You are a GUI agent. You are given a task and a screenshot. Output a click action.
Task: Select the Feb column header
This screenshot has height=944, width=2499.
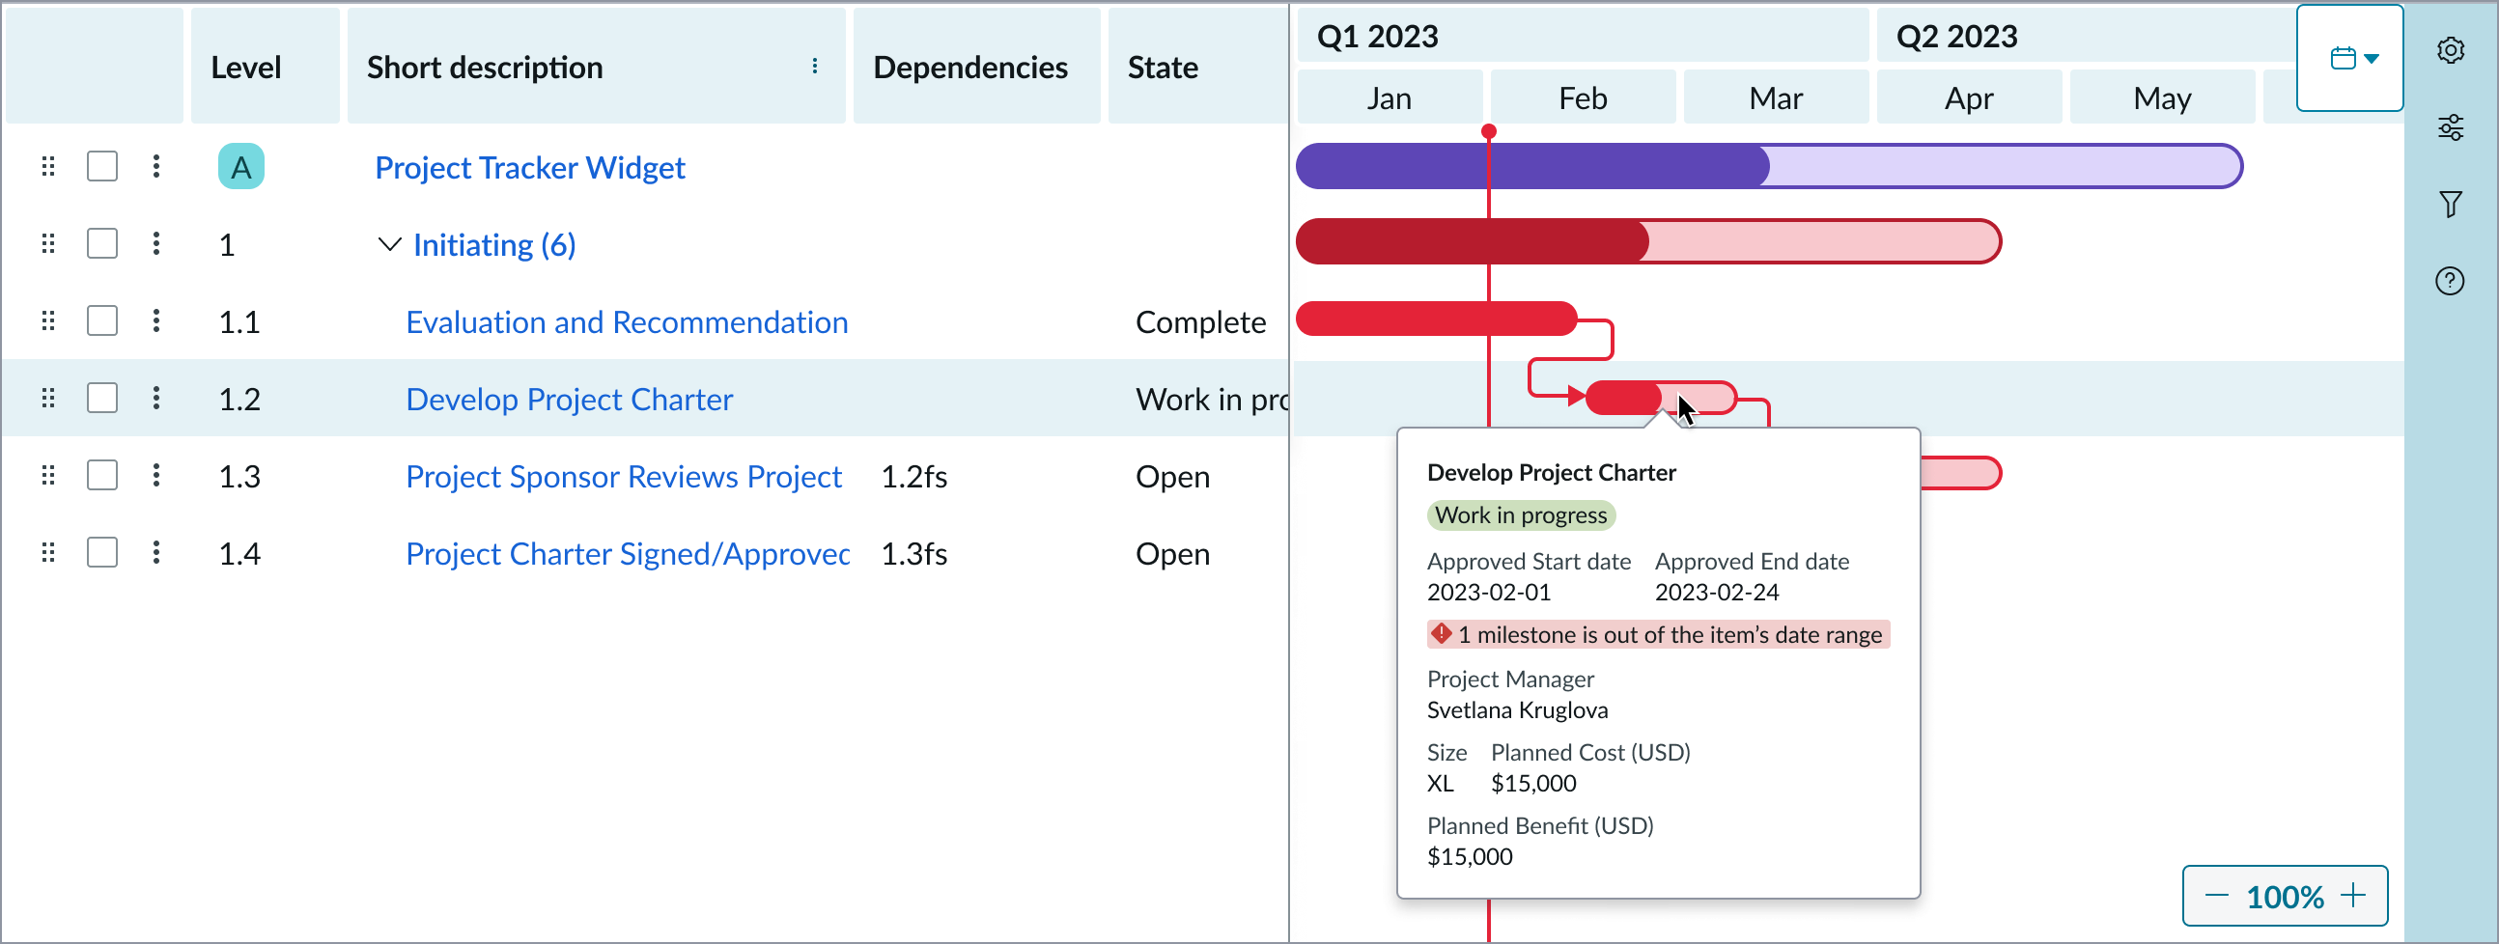pyautogui.click(x=1583, y=97)
